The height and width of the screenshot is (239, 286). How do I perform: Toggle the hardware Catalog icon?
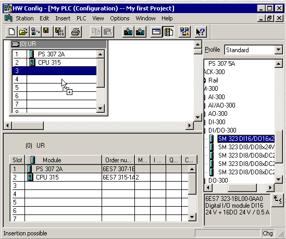pos(169,32)
